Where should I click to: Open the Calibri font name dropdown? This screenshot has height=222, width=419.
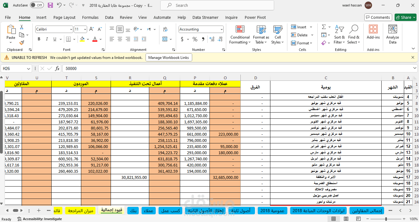point(71,29)
